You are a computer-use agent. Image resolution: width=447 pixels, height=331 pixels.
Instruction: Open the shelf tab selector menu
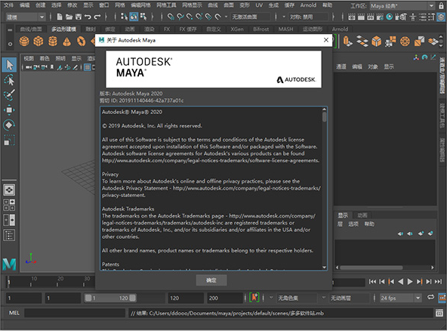click(x=11, y=29)
